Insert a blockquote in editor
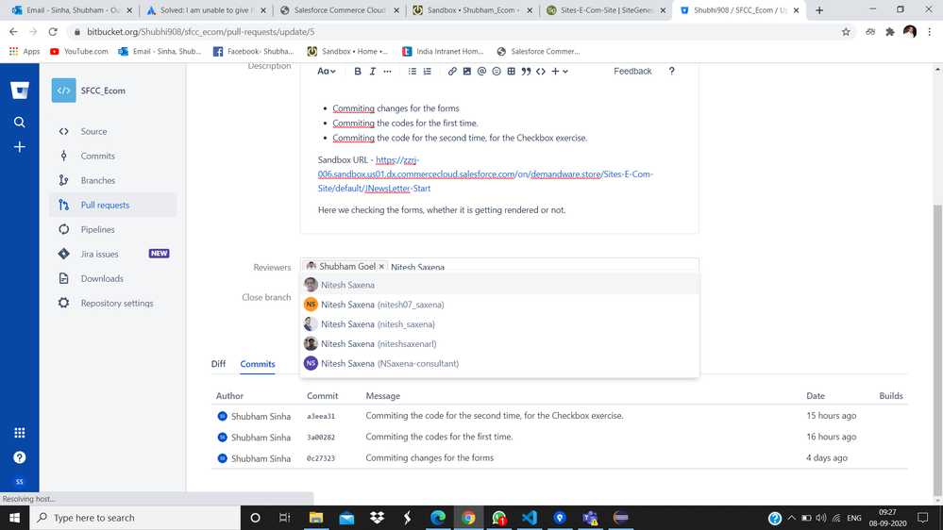The width and height of the screenshot is (943, 530). tap(526, 71)
